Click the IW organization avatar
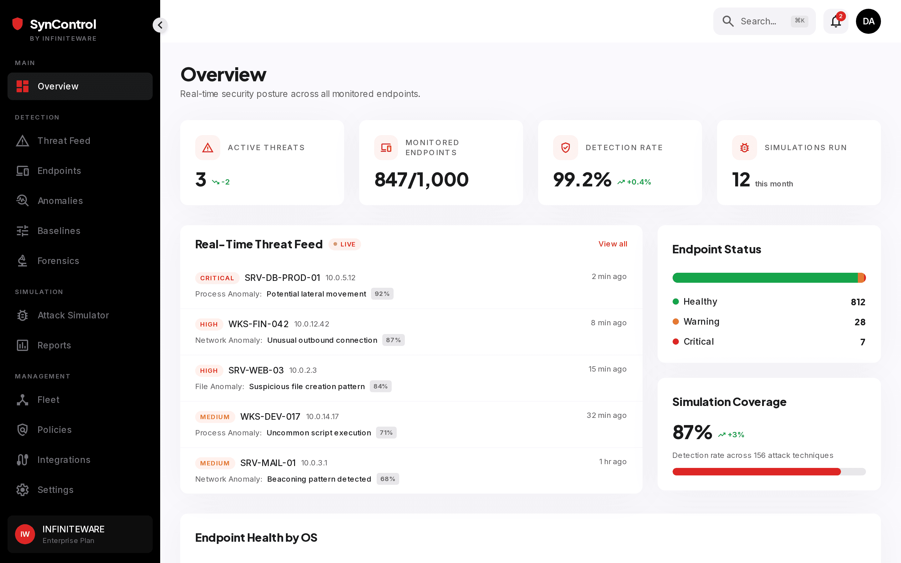Image resolution: width=901 pixels, height=563 pixels. click(25, 534)
